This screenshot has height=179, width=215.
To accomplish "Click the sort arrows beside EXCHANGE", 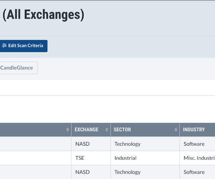I will point(106,130).
